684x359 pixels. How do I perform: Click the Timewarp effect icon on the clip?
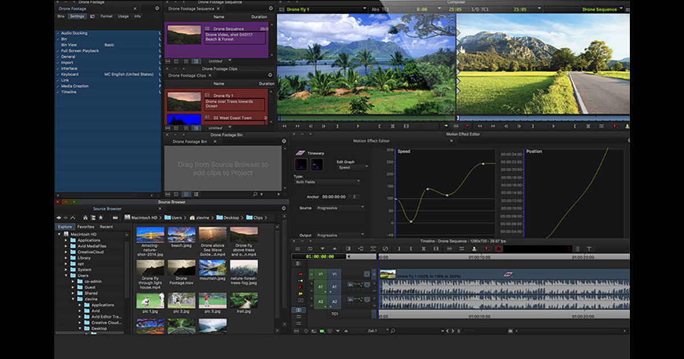point(507,275)
